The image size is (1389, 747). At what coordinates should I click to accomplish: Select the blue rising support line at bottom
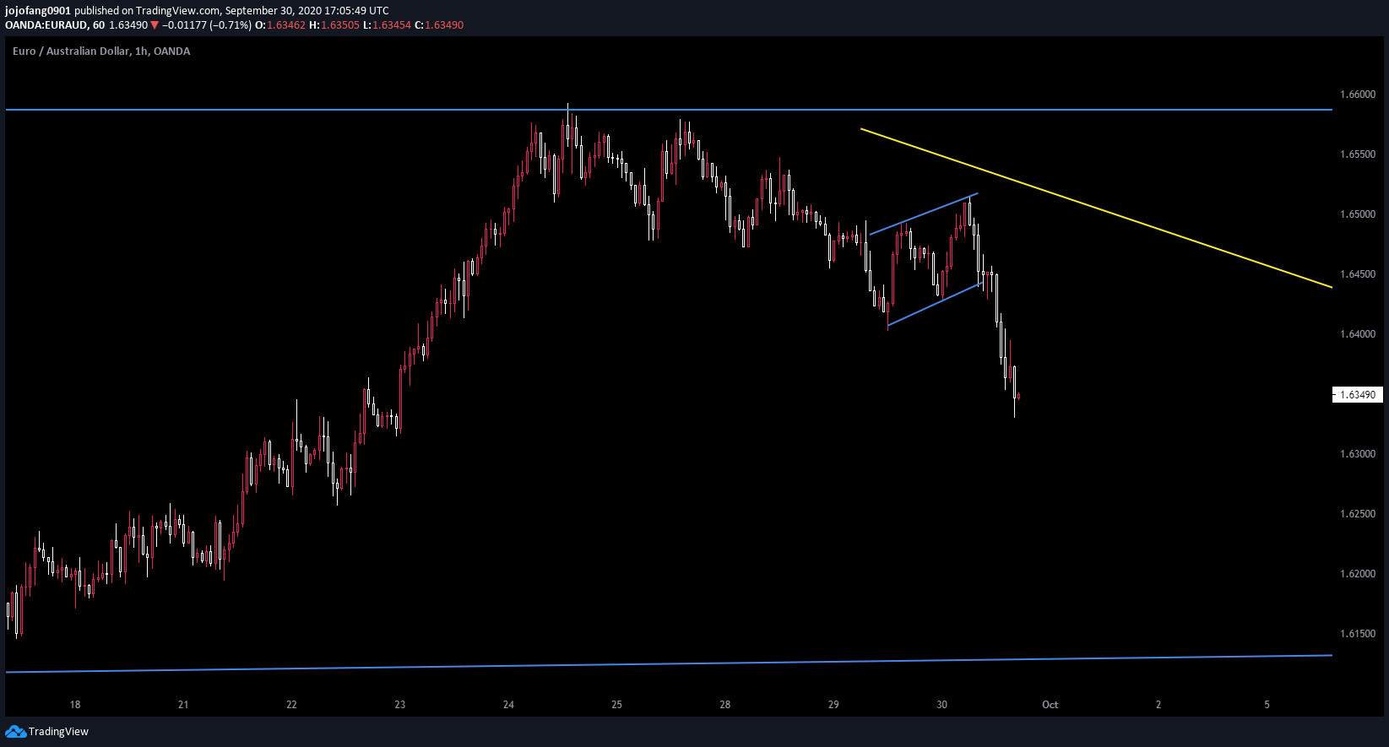[669, 663]
